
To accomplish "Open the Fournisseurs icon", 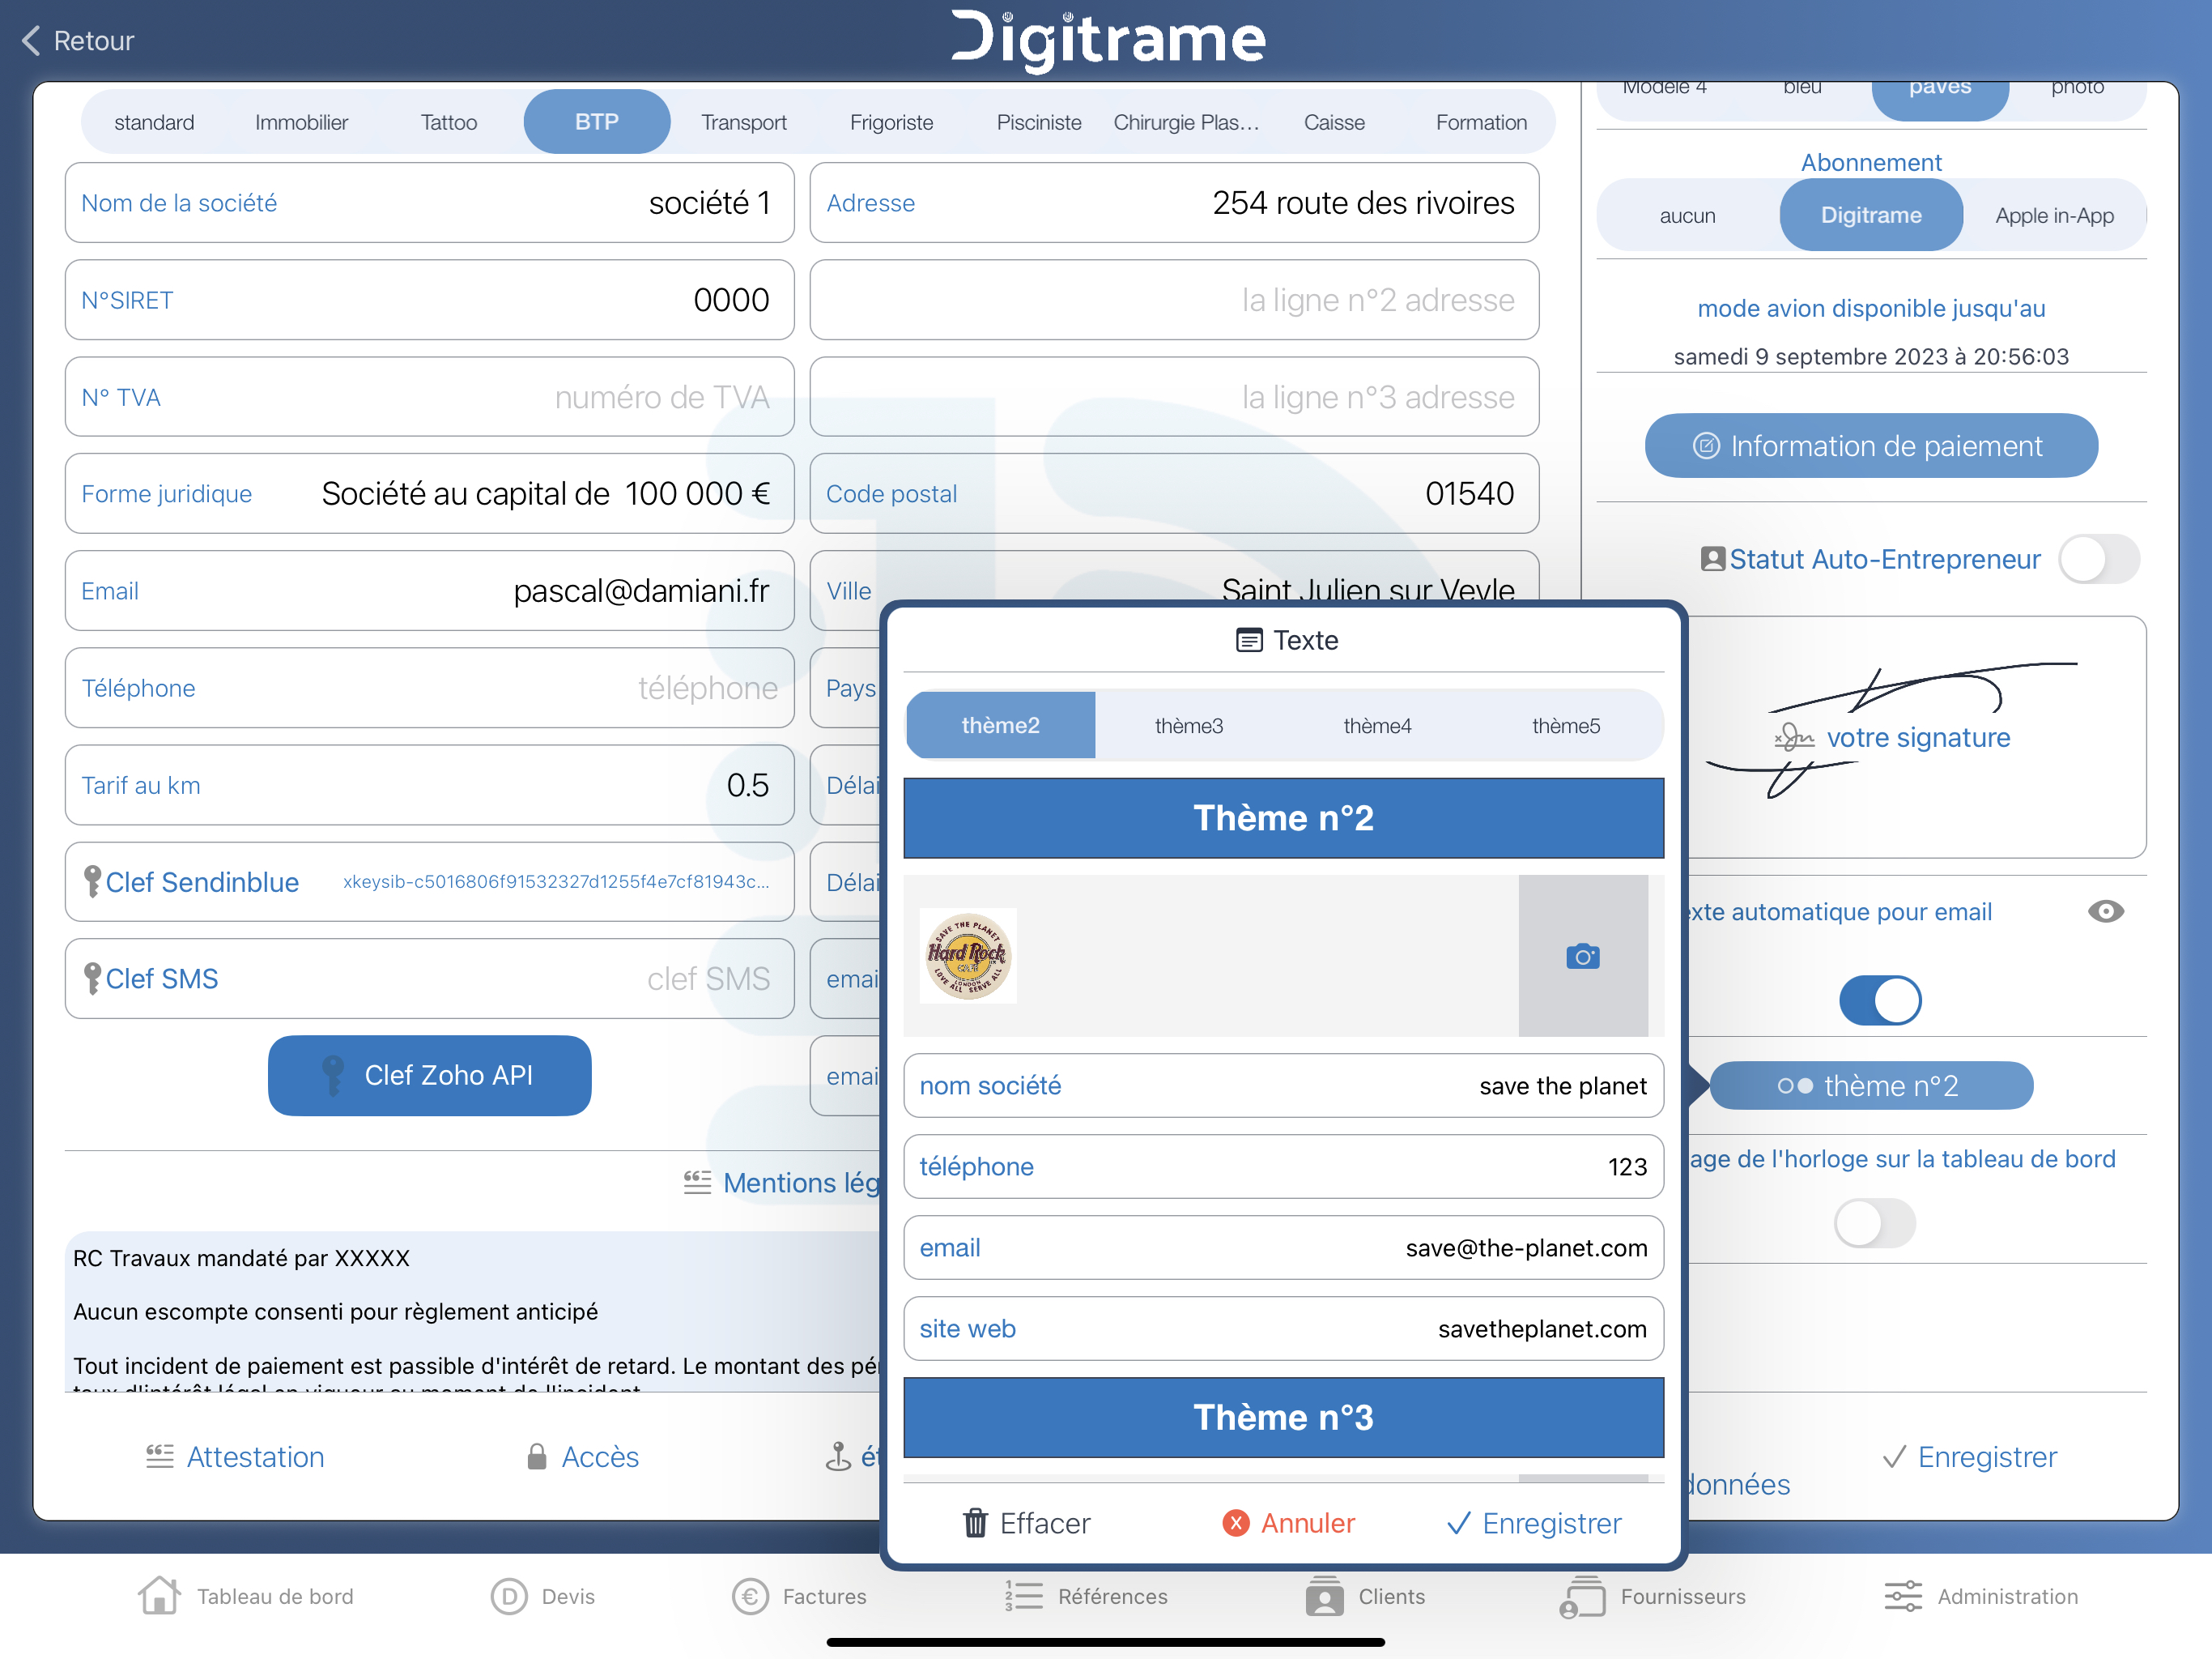I will 1582,1596.
